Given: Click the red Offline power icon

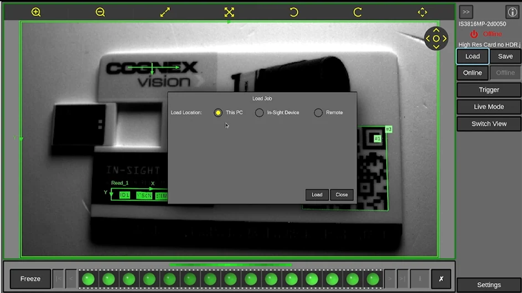Looking at the screenshot, I should tap(474, 34).
